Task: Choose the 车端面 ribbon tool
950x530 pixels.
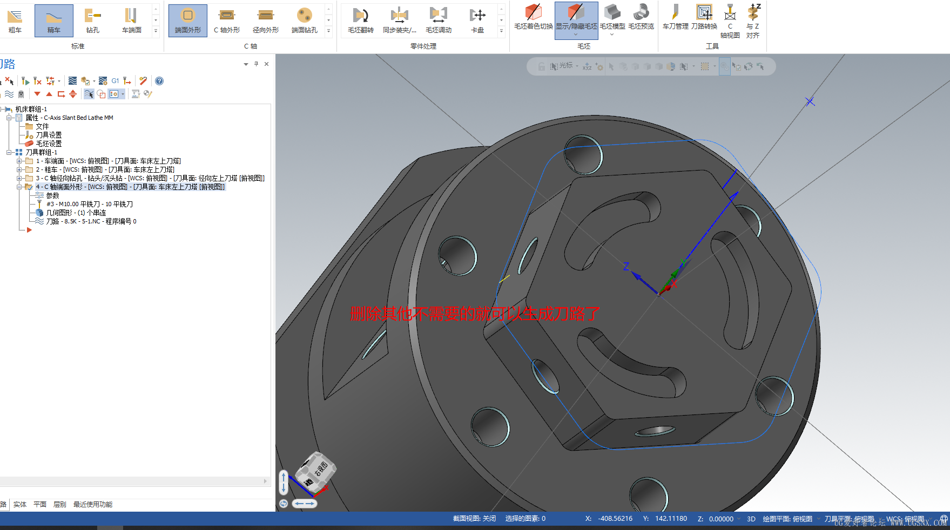Action: pyautogui.click(x=132, y=21)
